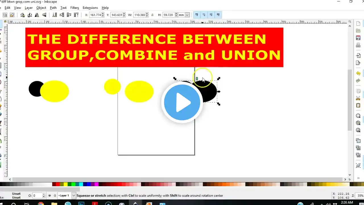Toggle the layer lock icon near Layer 1

pos(55,196)
